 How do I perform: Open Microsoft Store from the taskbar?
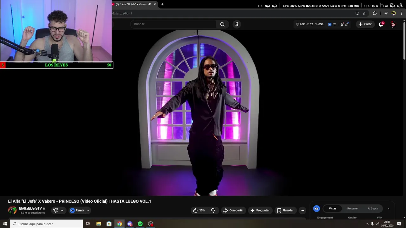[109, 224]
